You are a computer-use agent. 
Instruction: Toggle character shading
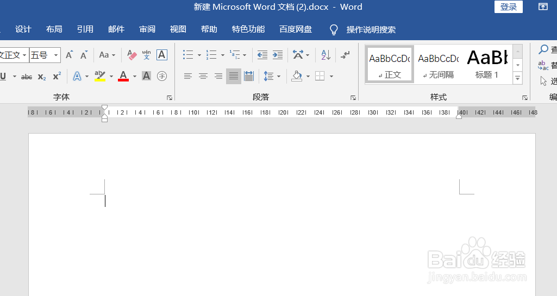(x=146, y=76)
